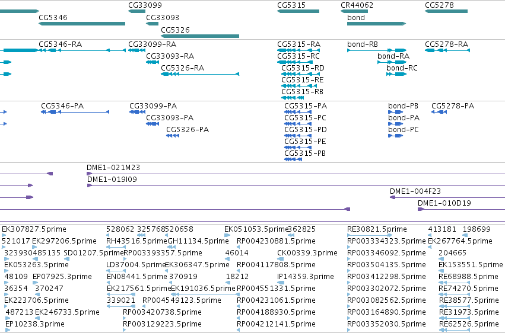Select the CG5326-RA transcript line

pyautogui.click(x=200, y=74)
